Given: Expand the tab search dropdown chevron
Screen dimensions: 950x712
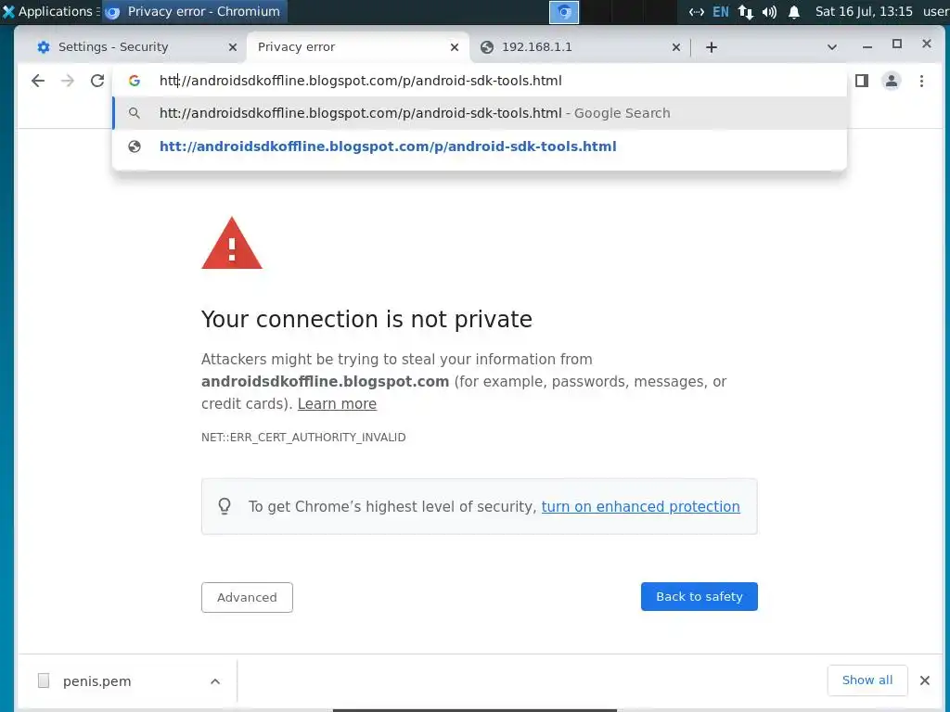Looking at the screenshot, I should (x=832, y=47).
